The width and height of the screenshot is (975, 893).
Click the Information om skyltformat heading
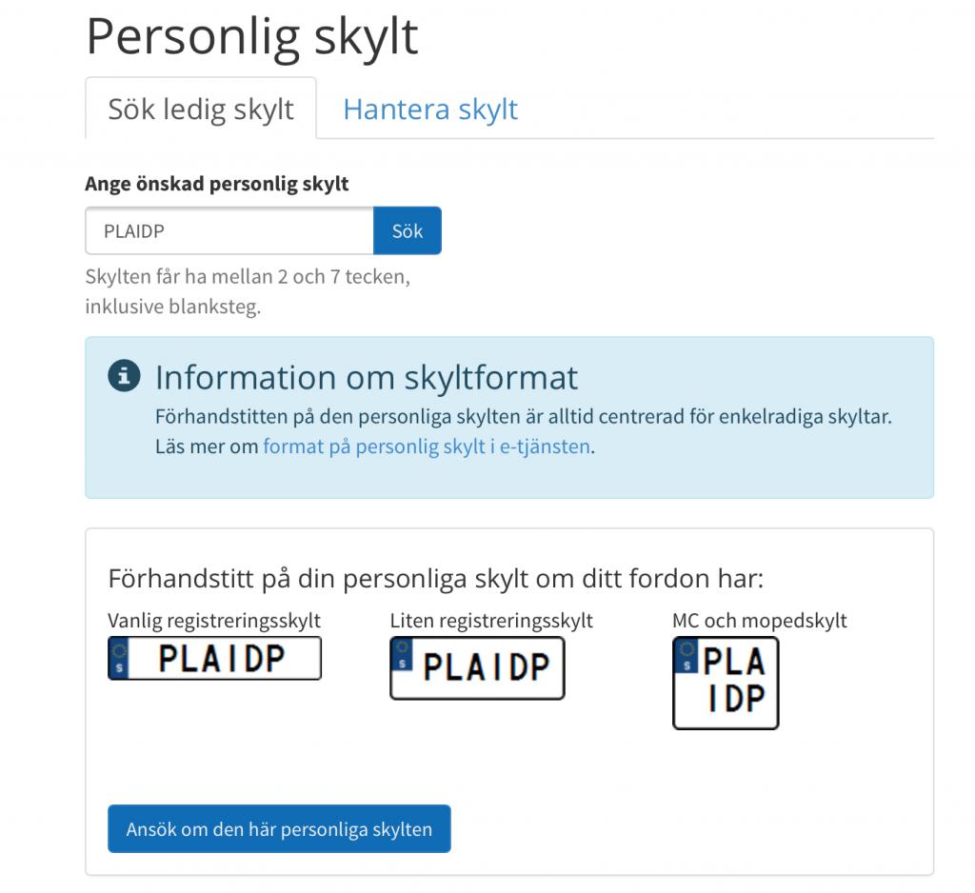click(x=367, y=377)
